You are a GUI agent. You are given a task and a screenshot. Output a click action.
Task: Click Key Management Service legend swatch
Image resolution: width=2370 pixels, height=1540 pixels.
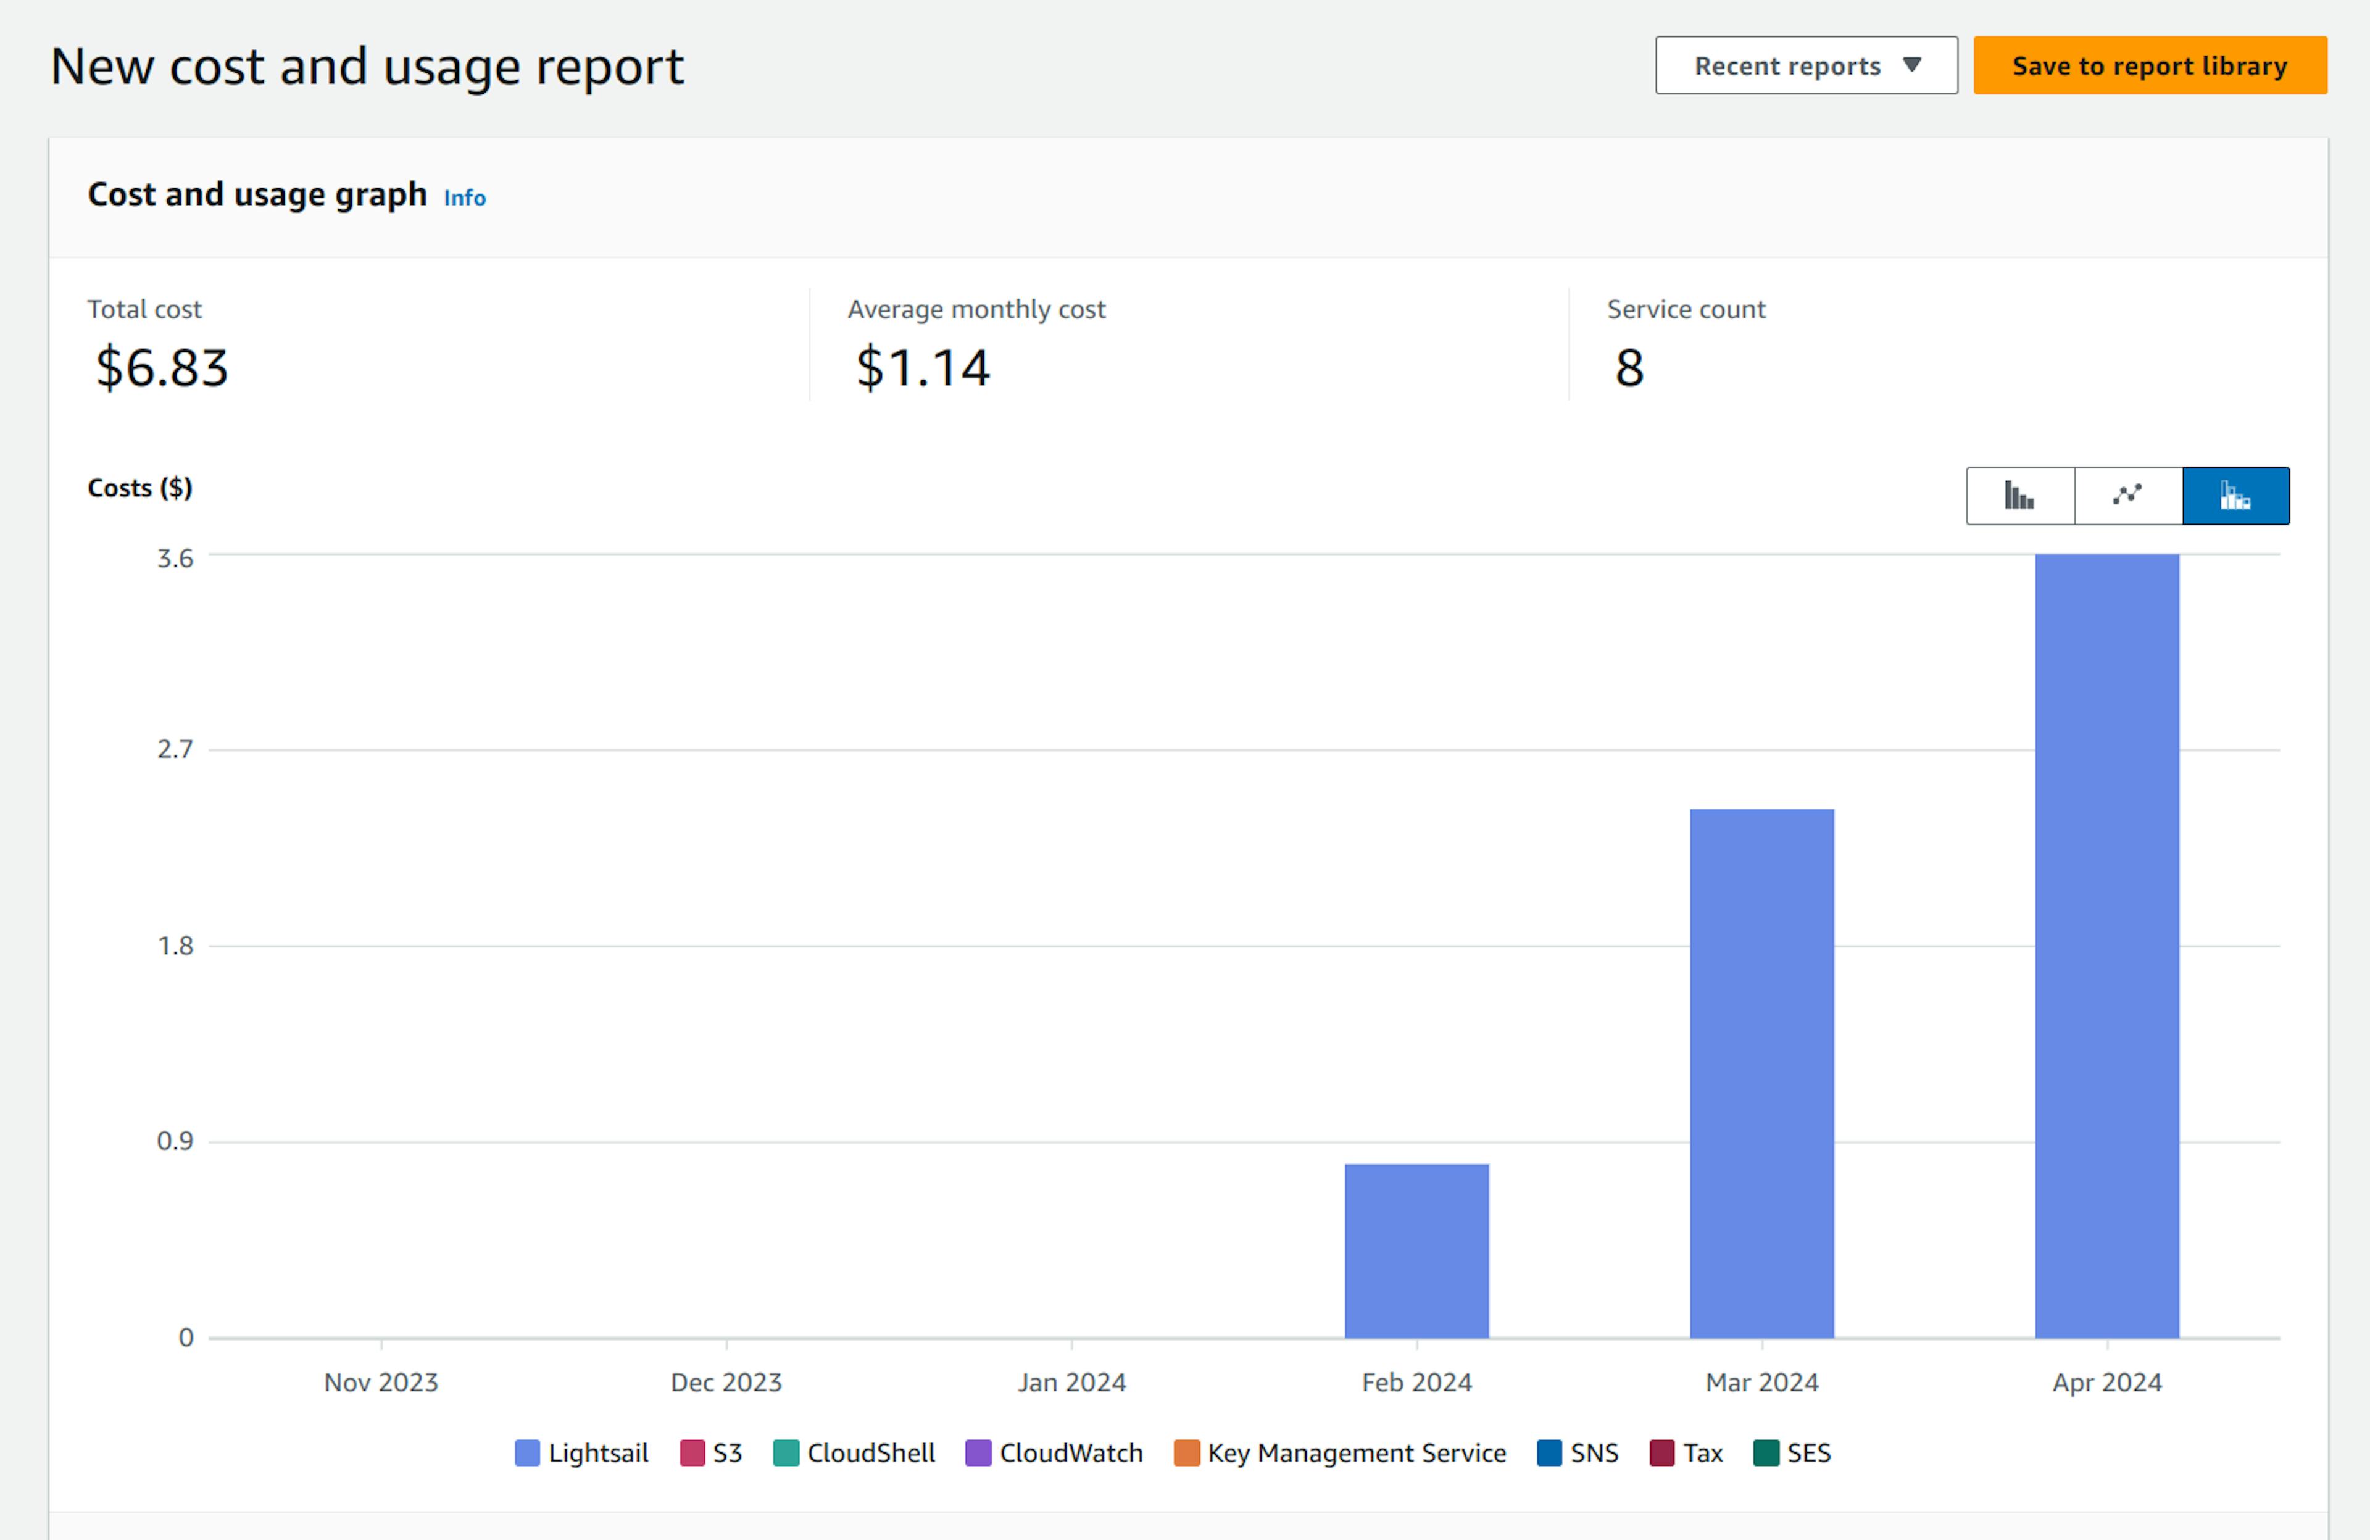coord(1186,1452)
